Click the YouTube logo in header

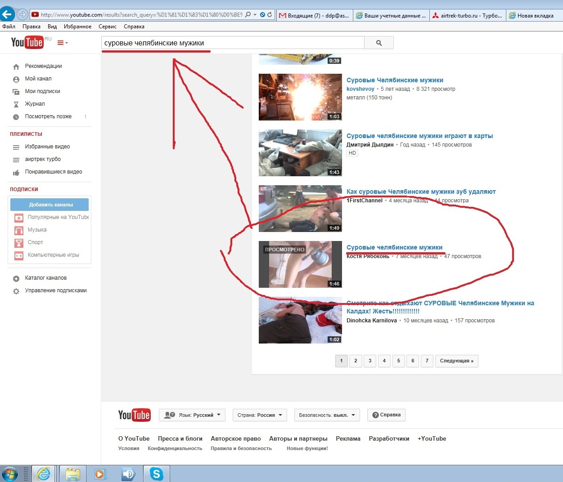pyautogui.click(x=27, y=42)
